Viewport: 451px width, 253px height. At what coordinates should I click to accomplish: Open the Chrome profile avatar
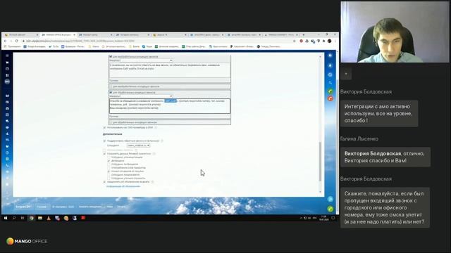click(x=330, y=41)
